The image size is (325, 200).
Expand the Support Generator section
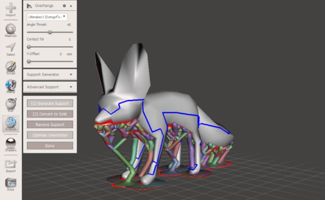[50, 74]
